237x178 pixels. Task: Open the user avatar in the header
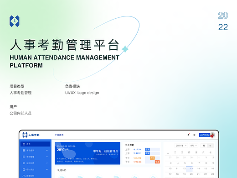212,135
